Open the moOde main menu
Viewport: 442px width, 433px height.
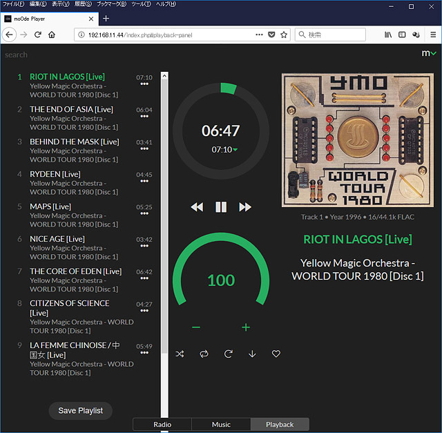(x=429, y=53)
